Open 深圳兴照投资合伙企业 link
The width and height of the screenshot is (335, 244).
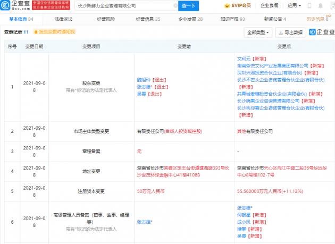click(x=270, y=73)
